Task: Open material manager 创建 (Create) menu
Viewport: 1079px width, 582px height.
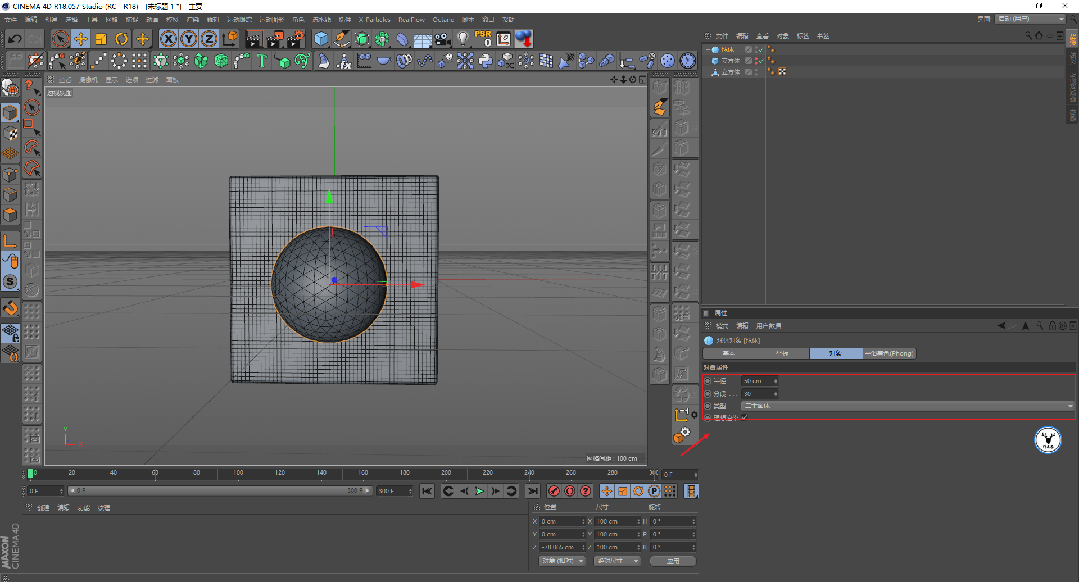Action: [43, 508]
